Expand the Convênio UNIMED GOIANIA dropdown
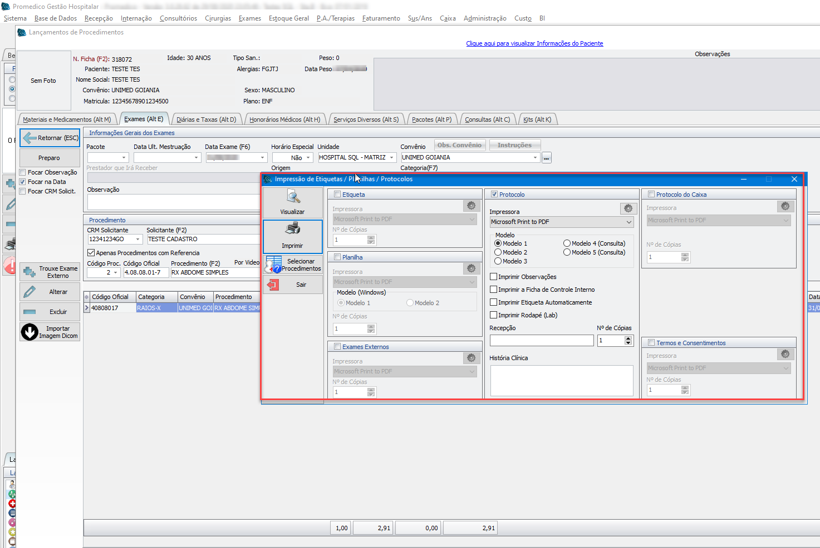 [x=535, y=158]
